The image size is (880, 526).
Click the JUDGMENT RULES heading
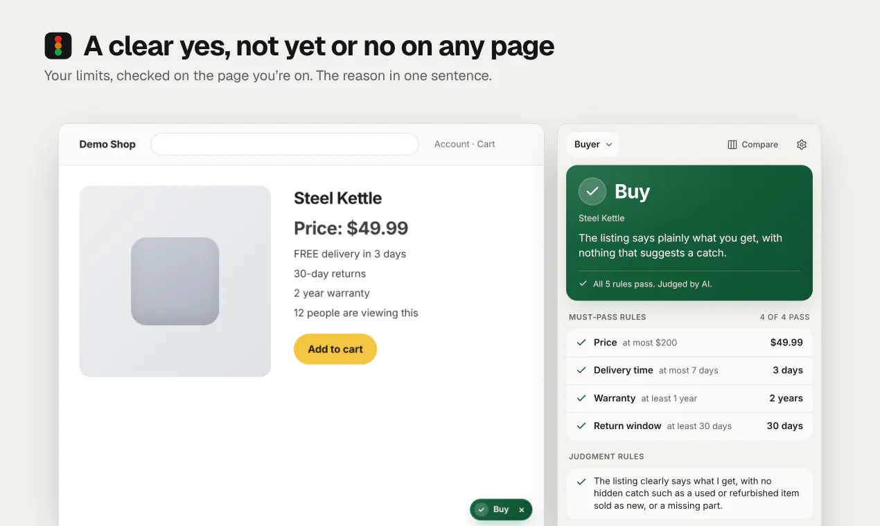(x=606, y=457)
